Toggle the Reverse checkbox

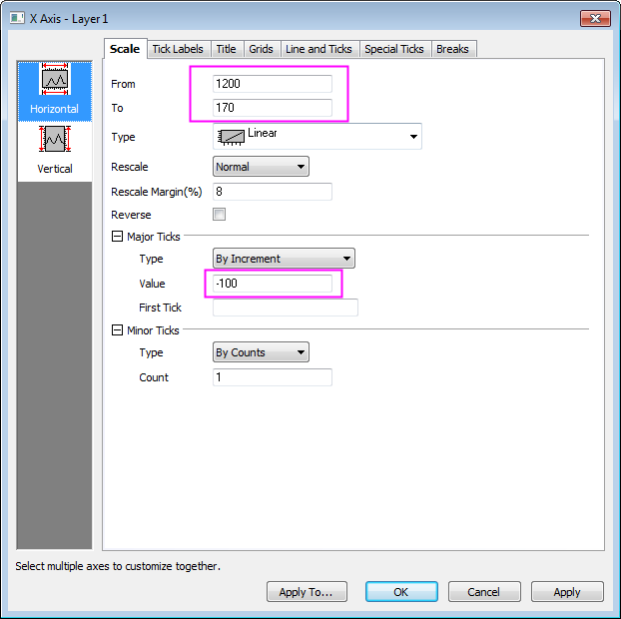[x=220, y=215]
